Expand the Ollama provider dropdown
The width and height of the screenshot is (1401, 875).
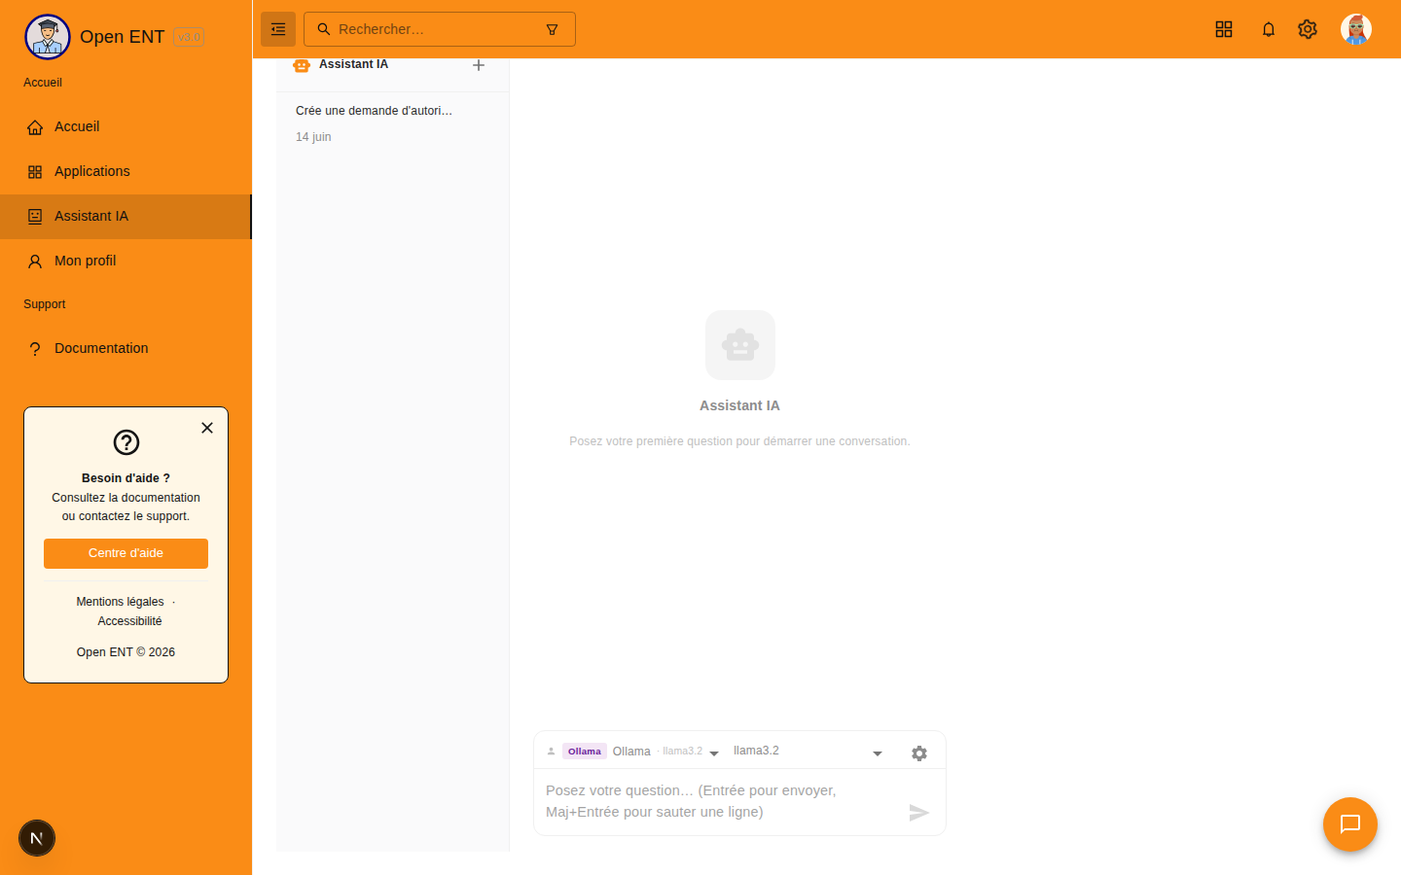(714, 753)
